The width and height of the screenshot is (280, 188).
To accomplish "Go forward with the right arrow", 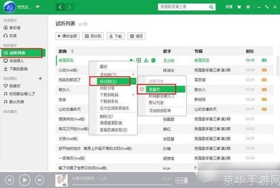I will click(70, 7).
